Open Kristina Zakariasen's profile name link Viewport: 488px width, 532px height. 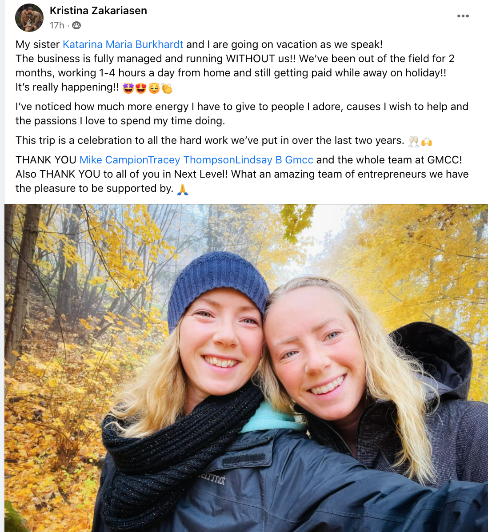[98, 11]
